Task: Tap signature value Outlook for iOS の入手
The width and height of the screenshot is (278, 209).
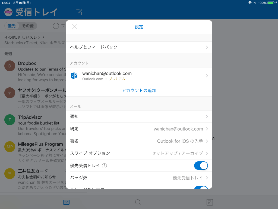Action: click(x=180, y=141)
